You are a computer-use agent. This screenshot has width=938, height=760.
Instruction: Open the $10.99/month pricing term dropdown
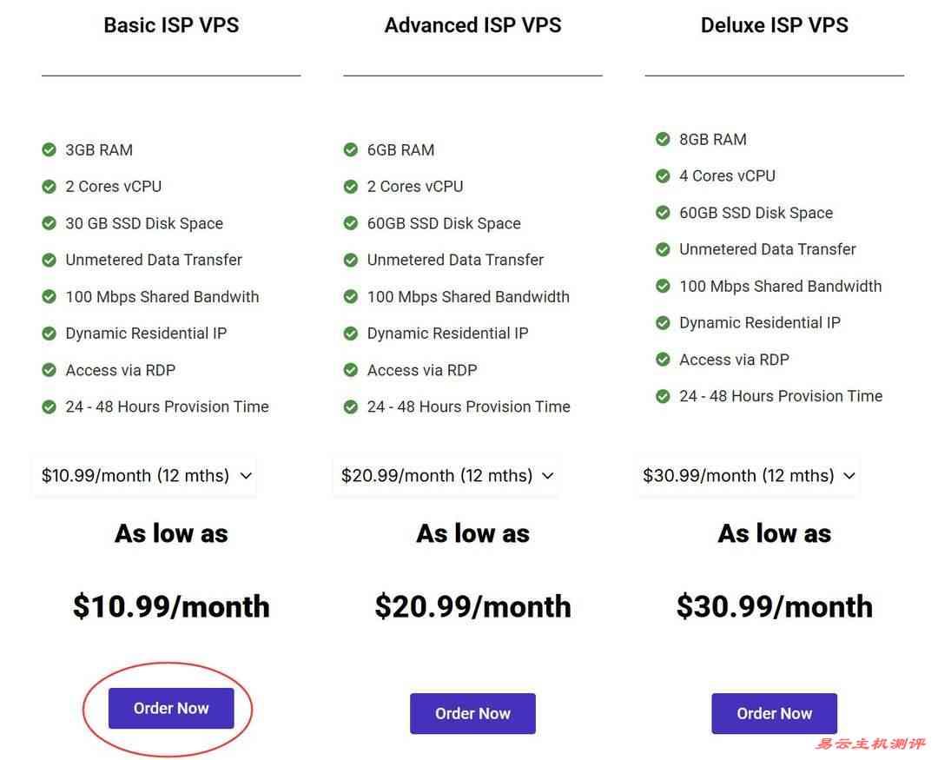143,475
